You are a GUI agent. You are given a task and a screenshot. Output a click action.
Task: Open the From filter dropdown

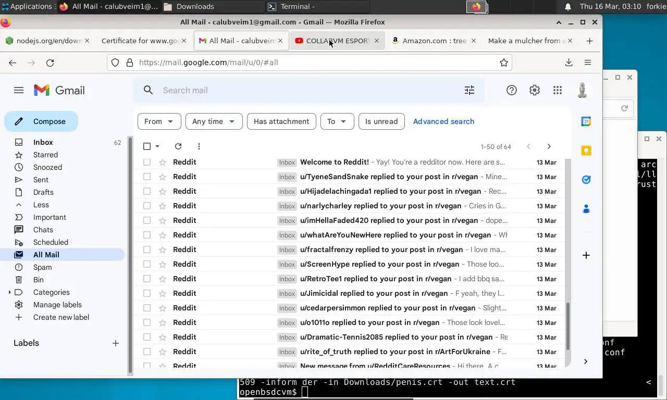tap(159, 121)
